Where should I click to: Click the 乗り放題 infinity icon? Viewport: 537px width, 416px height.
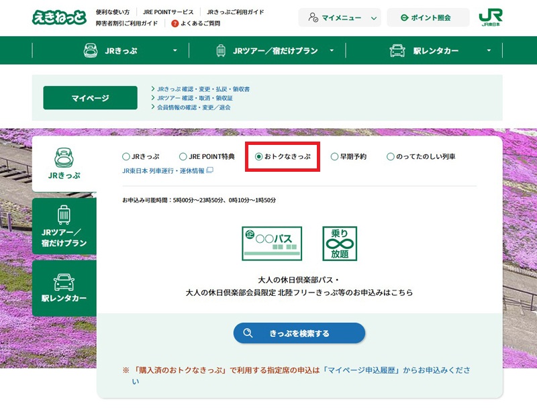tap(340, 244)
